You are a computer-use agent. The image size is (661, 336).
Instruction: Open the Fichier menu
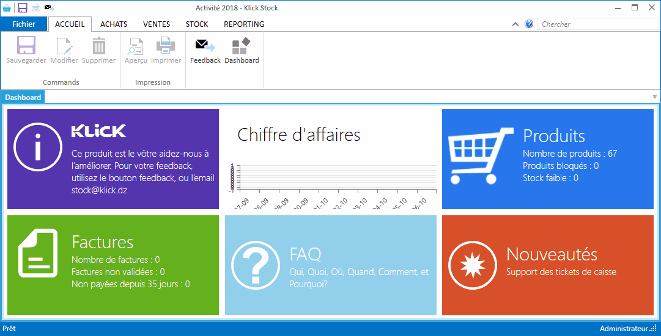coord(24,24)
